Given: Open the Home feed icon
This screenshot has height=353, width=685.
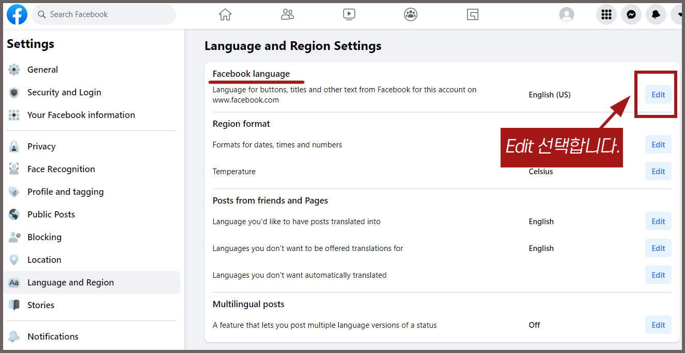Looking at the screenshot, I should [x=225, y=14].
